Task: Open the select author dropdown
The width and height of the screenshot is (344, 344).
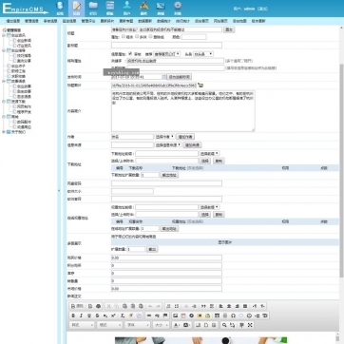Action: click(x=164, y=137)
